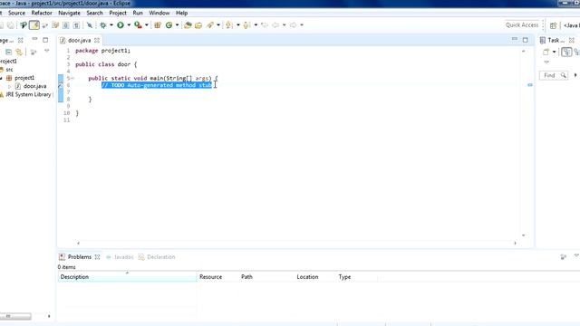Run the program with green play button
Viewport: 580px width, 326px height.
[121, 25]
